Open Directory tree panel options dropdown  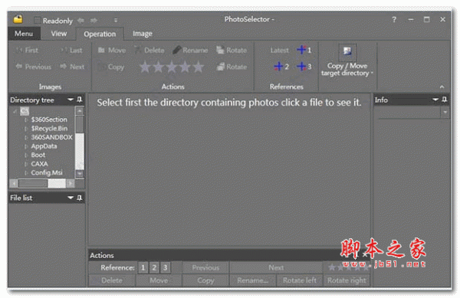click(x=71, y=100)
